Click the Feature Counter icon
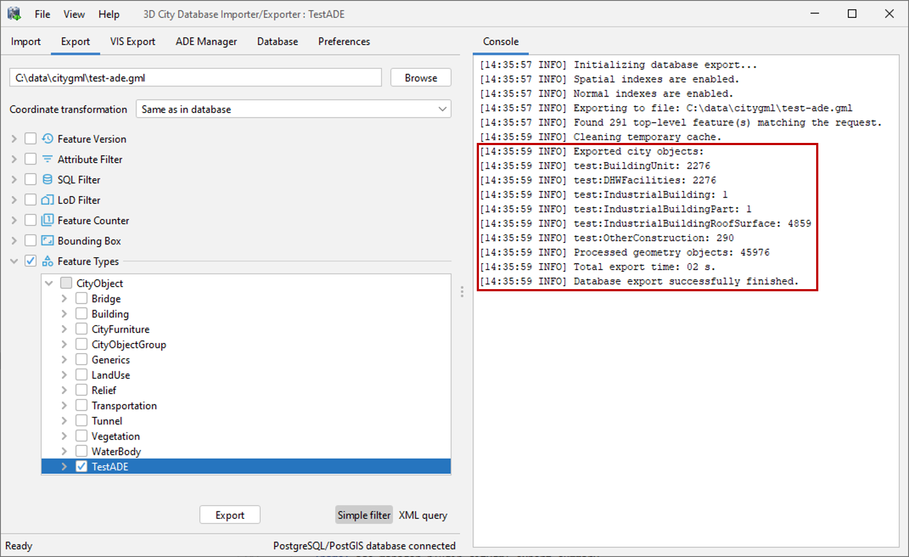 48,220
